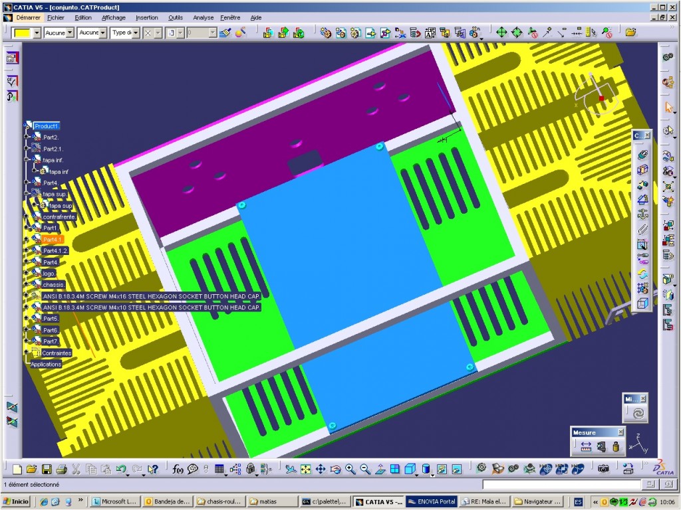
Task: Click the Manipulation compass arrows icon
Action: 501,32
